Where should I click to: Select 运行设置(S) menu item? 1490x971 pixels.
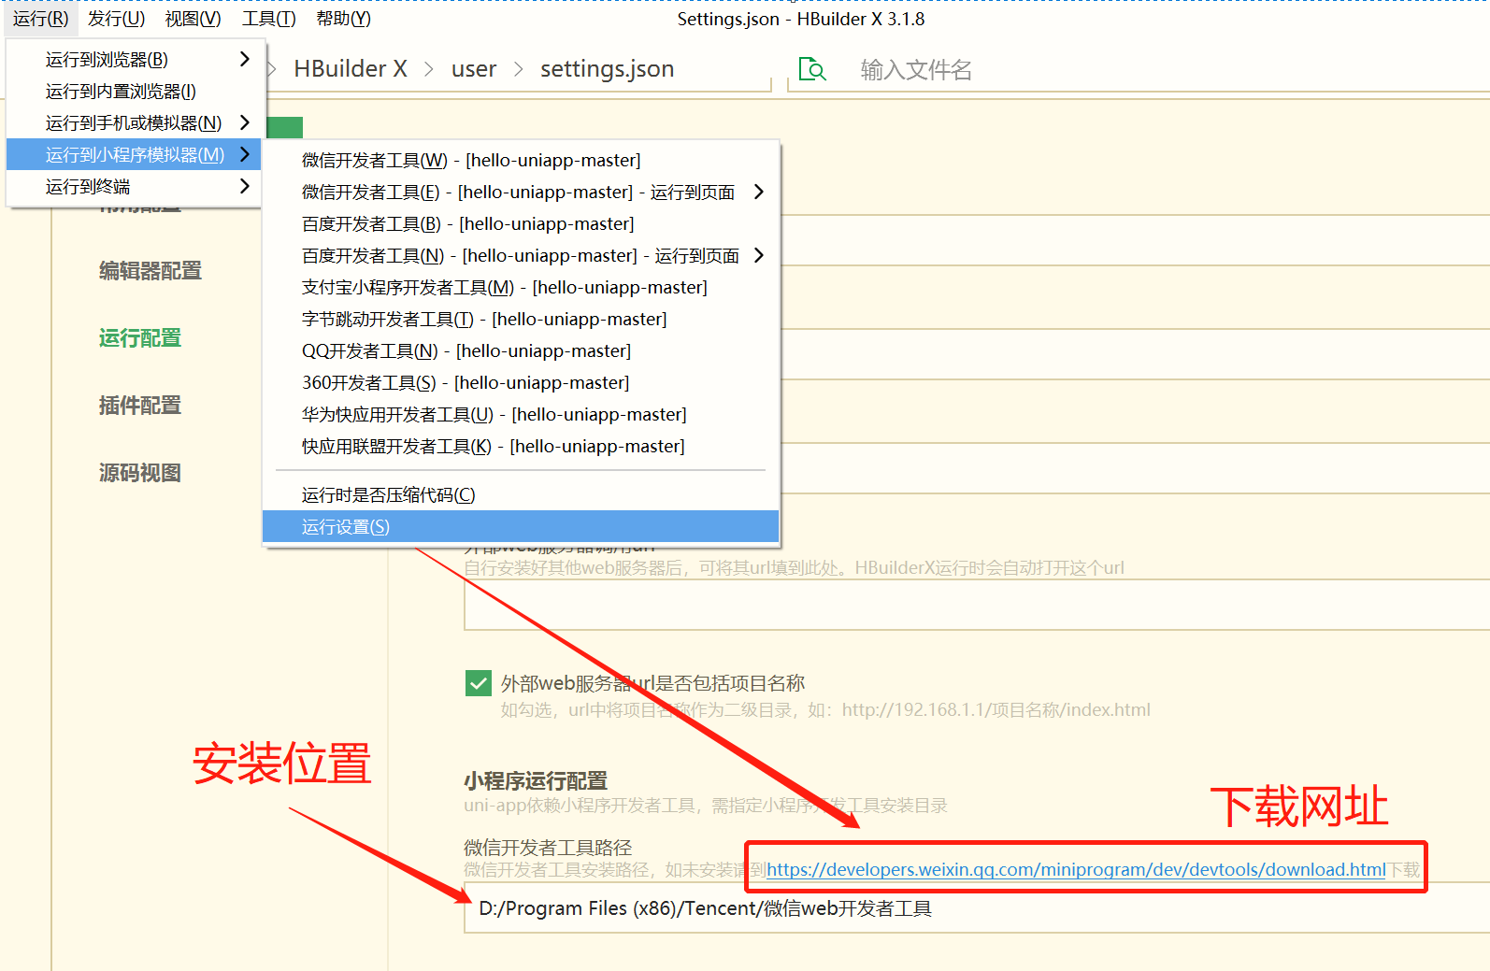point(521,527)
